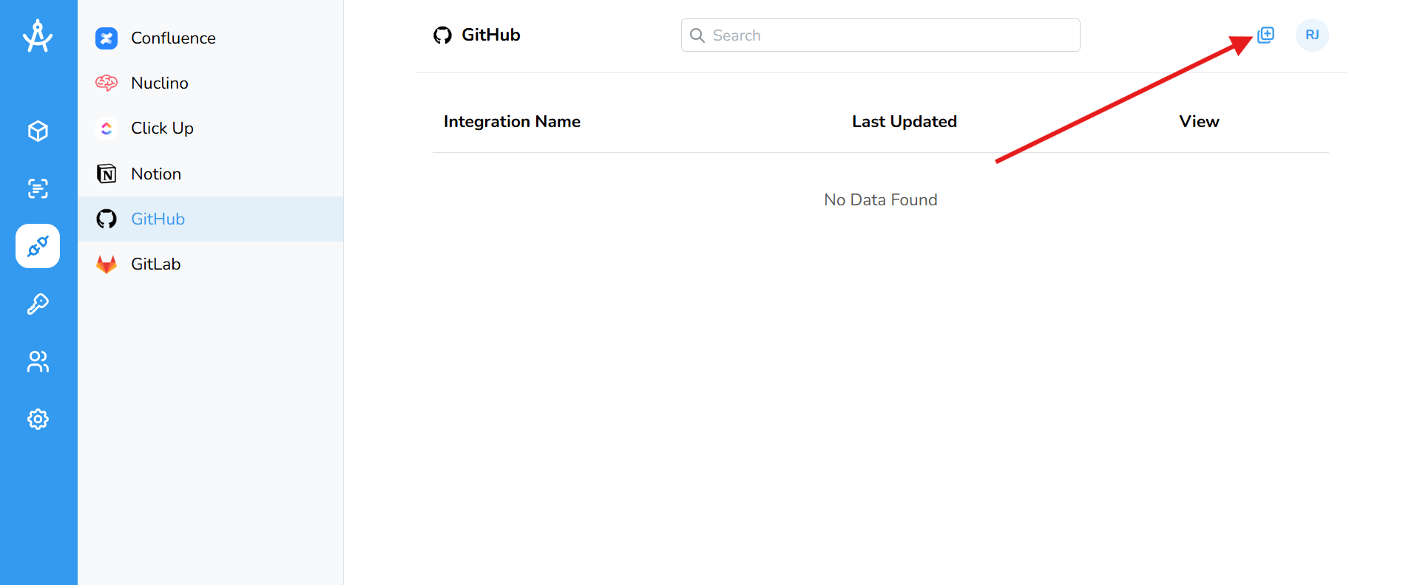Viewport: 1403px width, 585px height.
Task: Select GitLab from the integrations list
Action: click(x=155, y=264)
